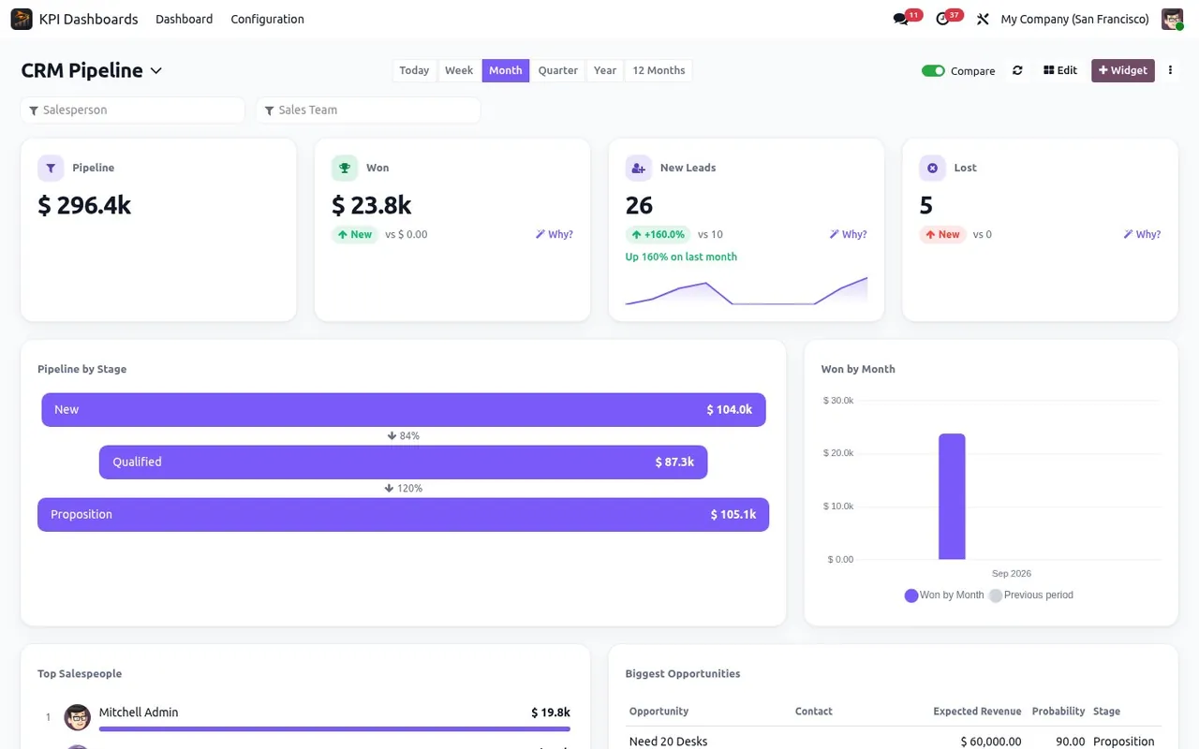Open the vertical dots options menu
1199x749 pixels.
(1170, 70)
